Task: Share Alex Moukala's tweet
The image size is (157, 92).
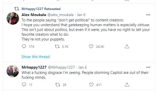Action: pos(127,47)
